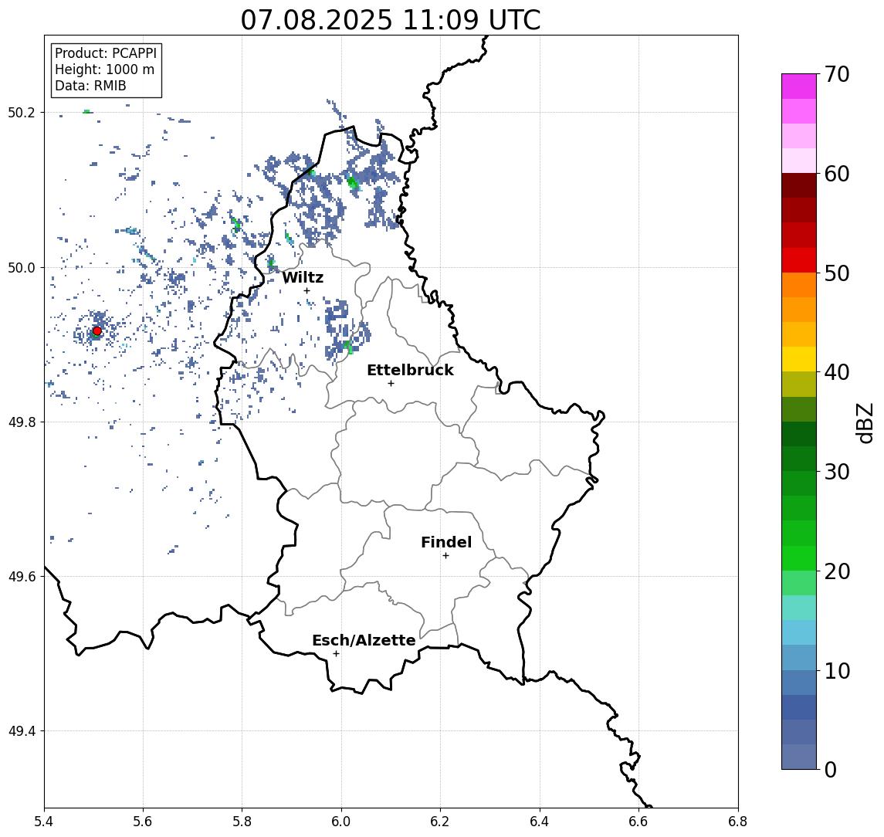Click the plus marker below Esch/Alzette

336,654
